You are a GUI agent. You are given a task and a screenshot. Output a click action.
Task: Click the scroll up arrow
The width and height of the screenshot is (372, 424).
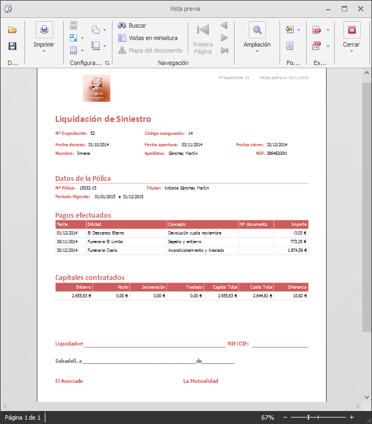coord(367,73)
